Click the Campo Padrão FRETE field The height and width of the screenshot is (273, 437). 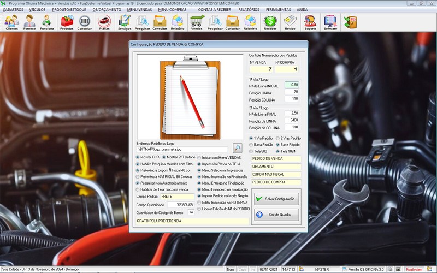pyautogui.click(x=176, y=196)
